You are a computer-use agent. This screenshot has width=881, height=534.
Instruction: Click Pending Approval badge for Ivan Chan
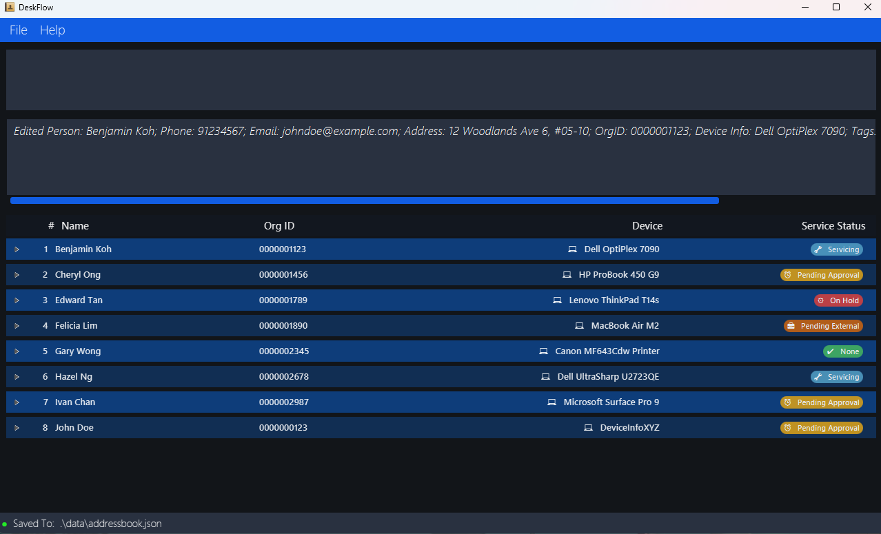pyautogui.click(x=822, y=402)
